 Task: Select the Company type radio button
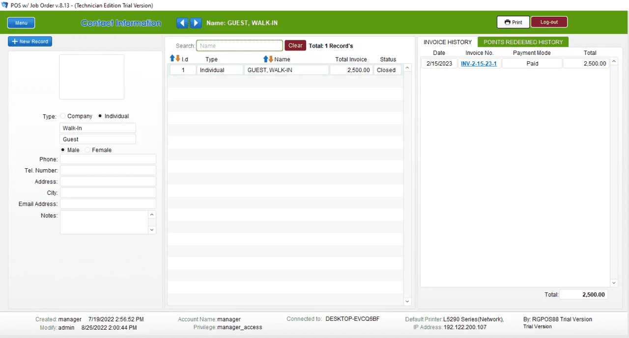tap(63, 116)
